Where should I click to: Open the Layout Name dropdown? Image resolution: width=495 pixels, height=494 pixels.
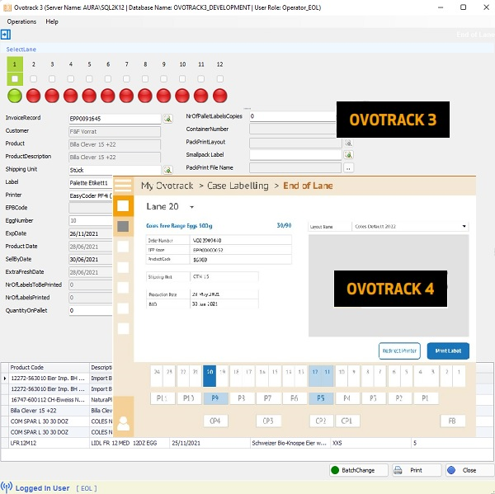point(464,226)
